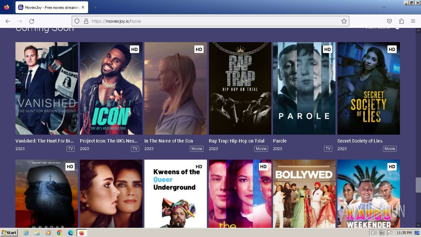Click the page scrollbar thumb
This screenshot has width=421, height=237.
click(418, 185)
